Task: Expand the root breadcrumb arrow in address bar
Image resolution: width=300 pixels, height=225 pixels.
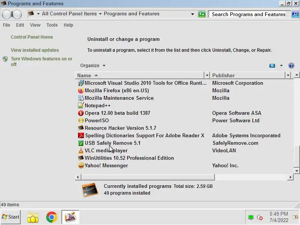Action: tap(38, 14)
